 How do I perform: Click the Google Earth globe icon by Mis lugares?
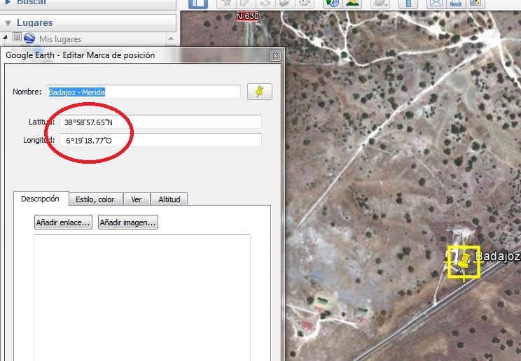tap(29, 38)
